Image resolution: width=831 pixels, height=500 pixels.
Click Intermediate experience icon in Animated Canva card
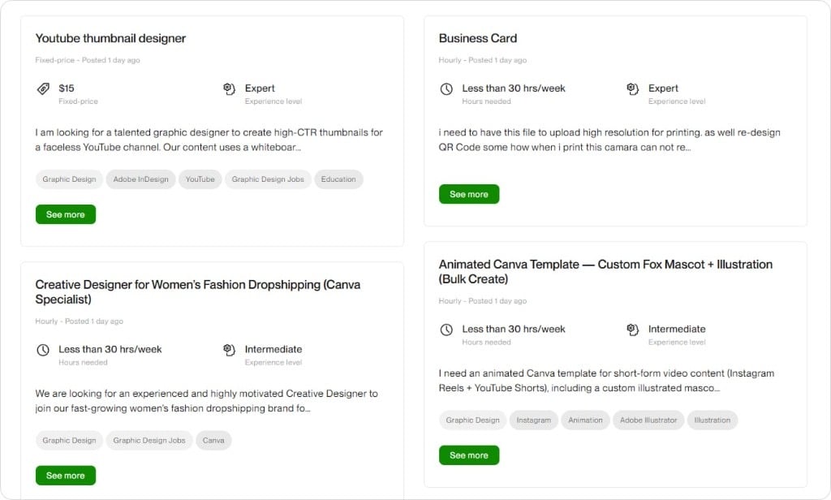[633, 330]
